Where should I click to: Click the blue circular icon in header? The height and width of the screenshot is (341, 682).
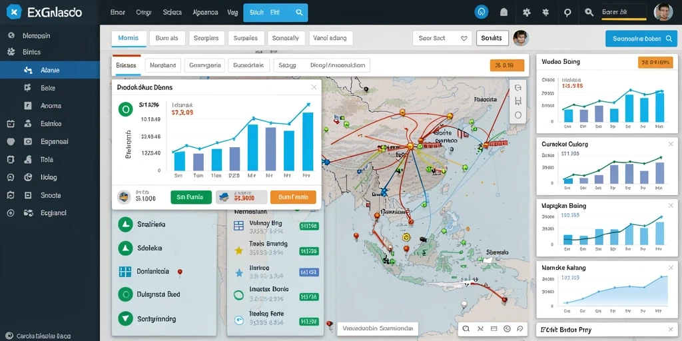481,12
